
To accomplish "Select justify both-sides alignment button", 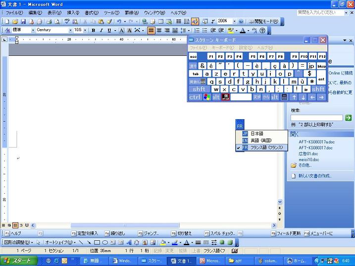I will pyautogui.click(x=151, y=30).
